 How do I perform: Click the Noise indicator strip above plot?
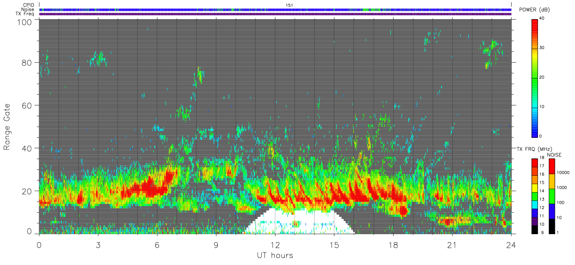[275, 9]
